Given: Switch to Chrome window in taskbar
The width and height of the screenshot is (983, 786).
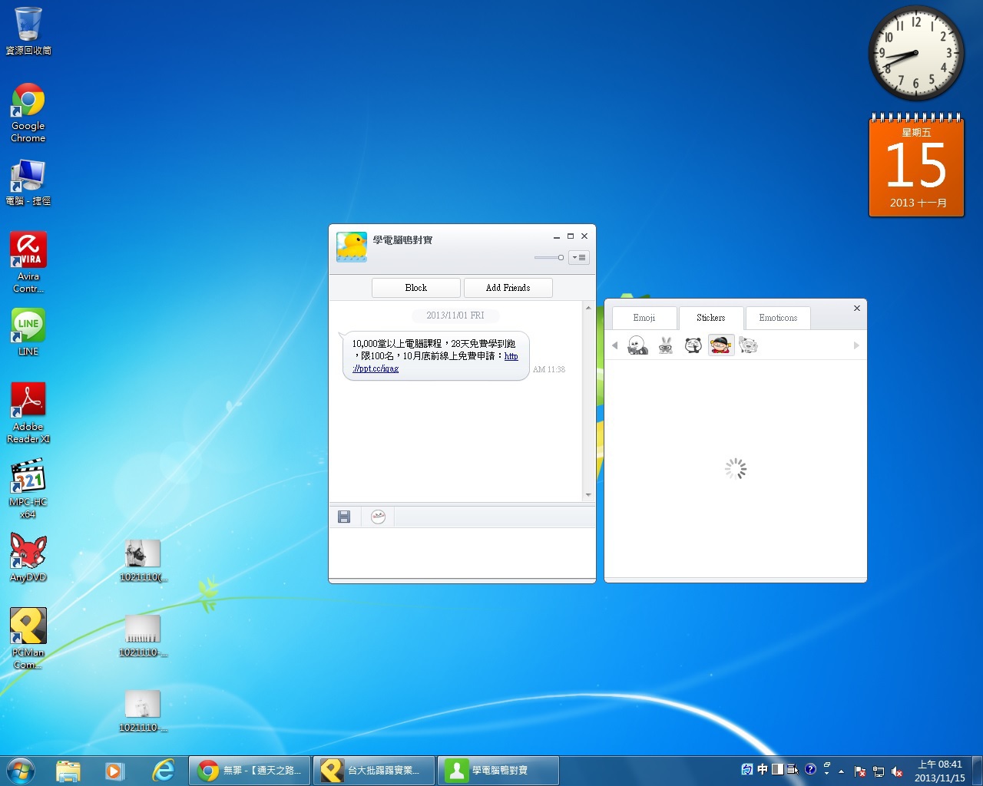Looking at the screenshot, I should 250,771.
